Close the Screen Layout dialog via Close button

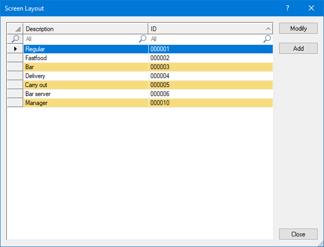coord(298,234)
